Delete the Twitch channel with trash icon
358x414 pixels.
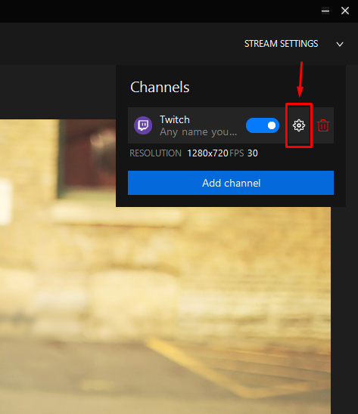[x=323, y=125]
